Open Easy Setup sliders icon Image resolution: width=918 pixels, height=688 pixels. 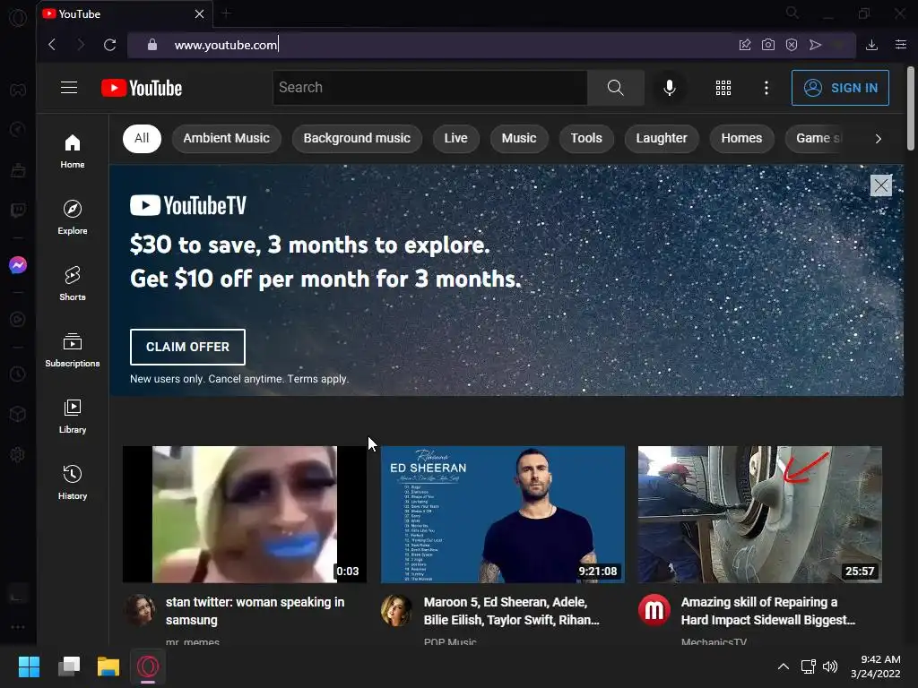click(901, 45)
